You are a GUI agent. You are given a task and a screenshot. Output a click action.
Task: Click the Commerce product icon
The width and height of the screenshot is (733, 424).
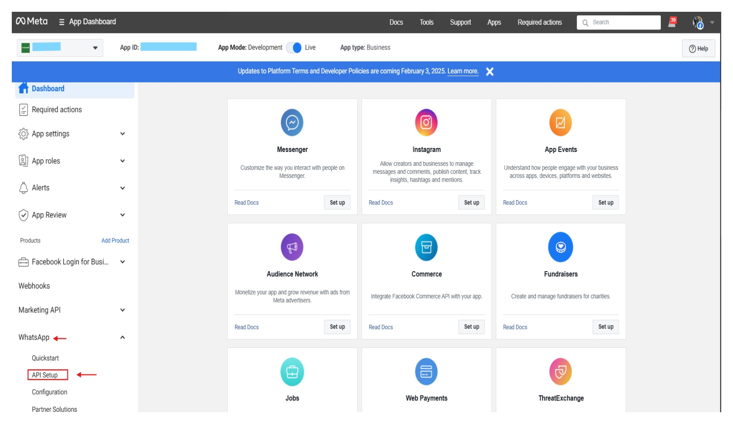(x=426, y=247)
